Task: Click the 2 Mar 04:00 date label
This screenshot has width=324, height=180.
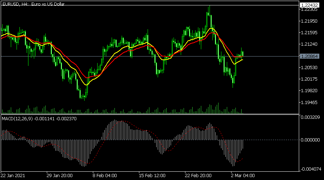Action: [x=243, y=176]
